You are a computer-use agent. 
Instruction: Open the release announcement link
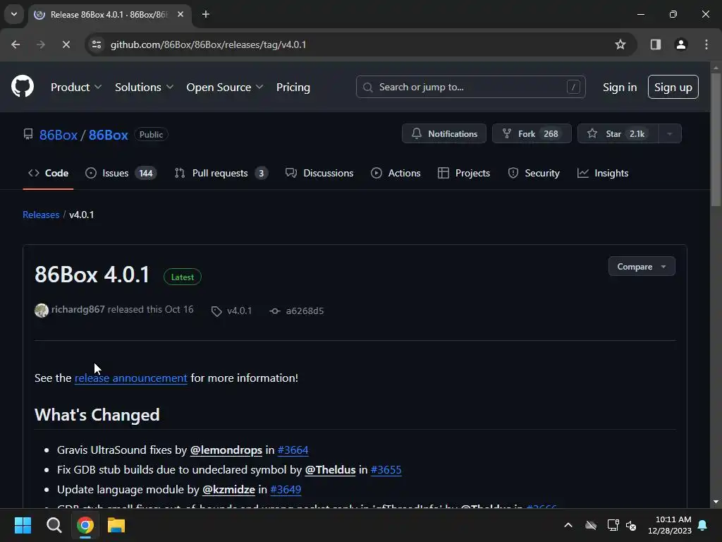[130, 378]
